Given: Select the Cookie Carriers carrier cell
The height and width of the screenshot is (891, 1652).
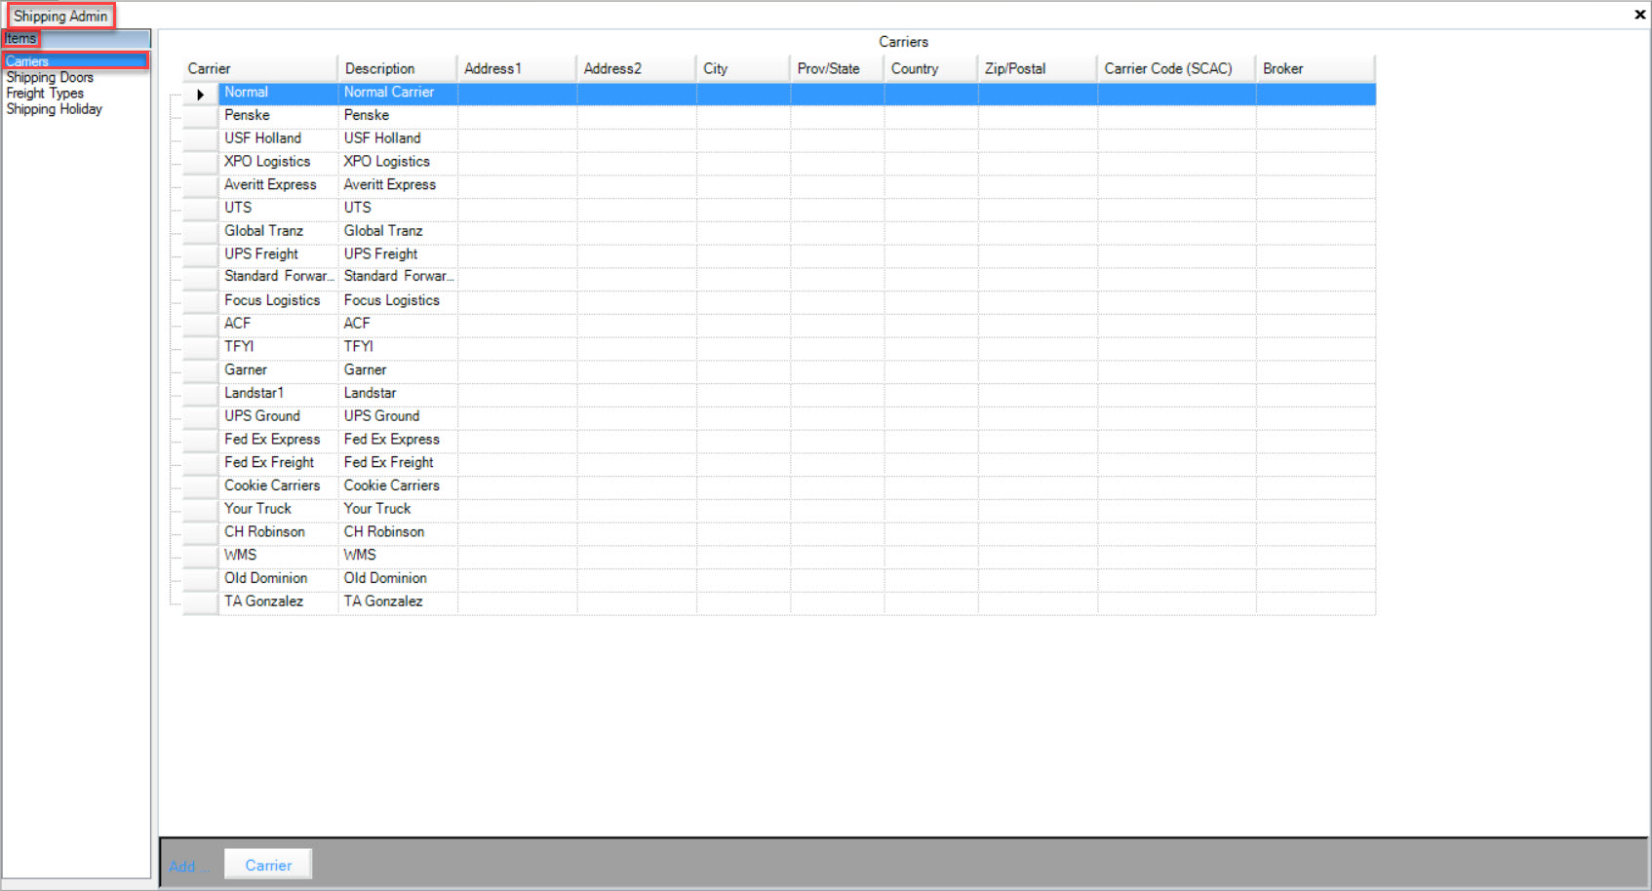Looking at the screenshot, I should coord(278,485).
